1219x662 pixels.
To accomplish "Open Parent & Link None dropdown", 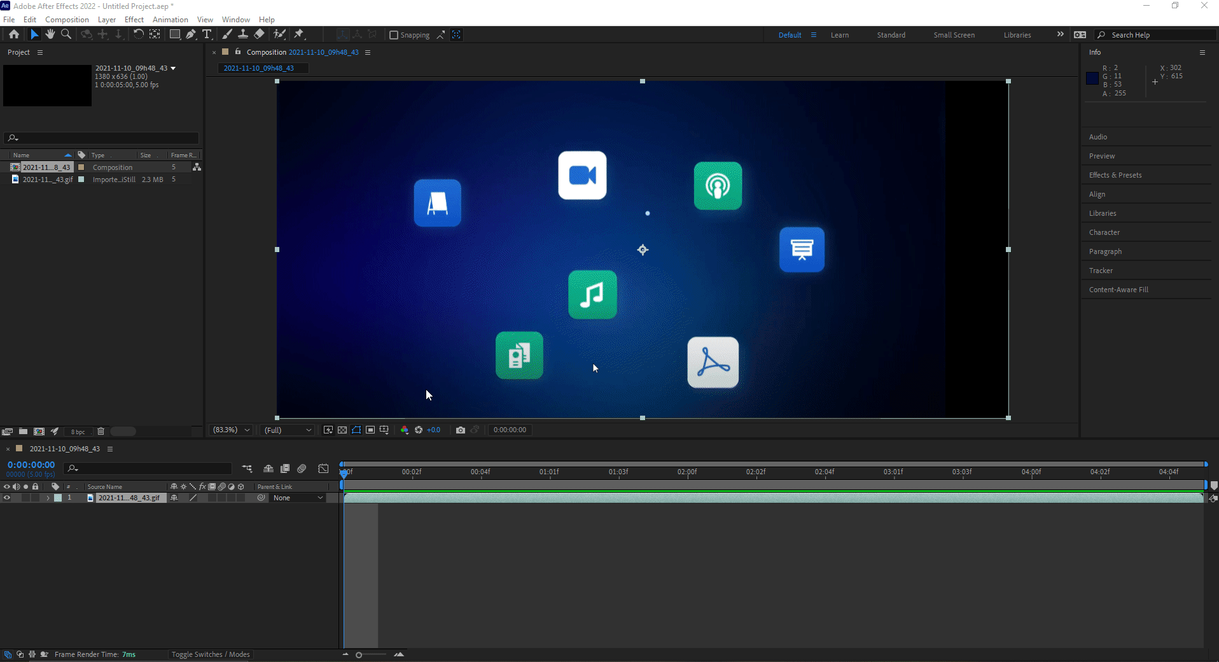I will pos(298,498).
